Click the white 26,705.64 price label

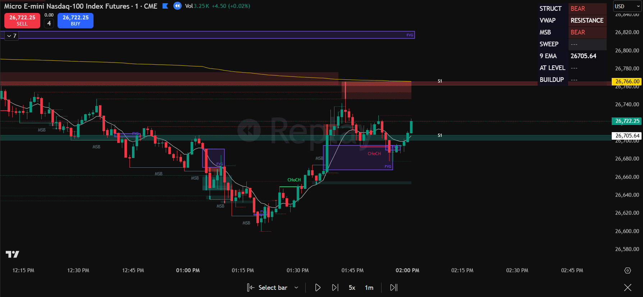(x=627, y=136)
